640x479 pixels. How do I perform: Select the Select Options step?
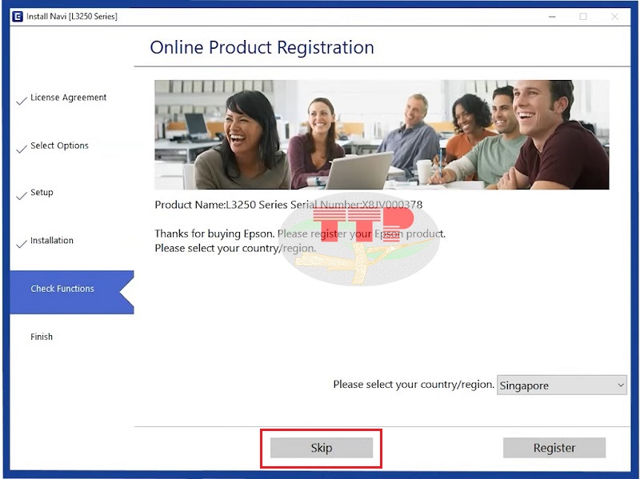coord(59,146)
